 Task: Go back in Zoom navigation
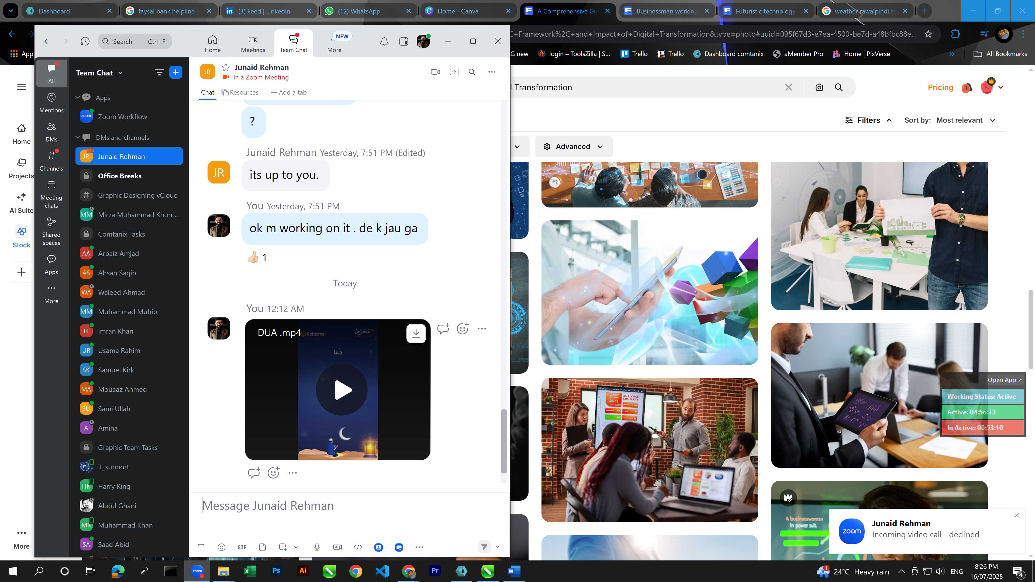point(46,41)
